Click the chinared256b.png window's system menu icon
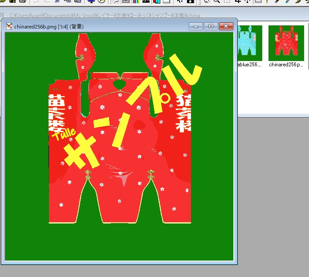309x277 pixels. 9,26
